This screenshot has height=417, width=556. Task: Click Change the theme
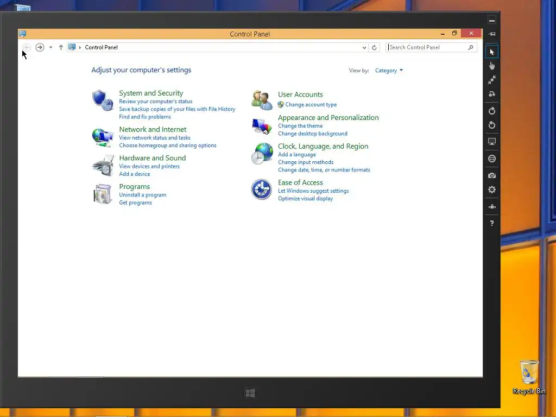[300, 126]
